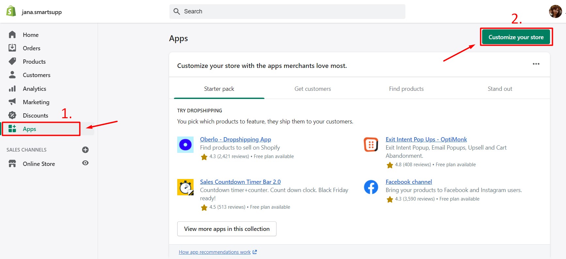Go to Home in sidebar

coord(31,35)
